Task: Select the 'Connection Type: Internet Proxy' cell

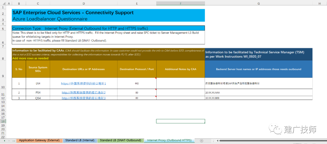Action: pyautogui.click(x=108, y=28)
